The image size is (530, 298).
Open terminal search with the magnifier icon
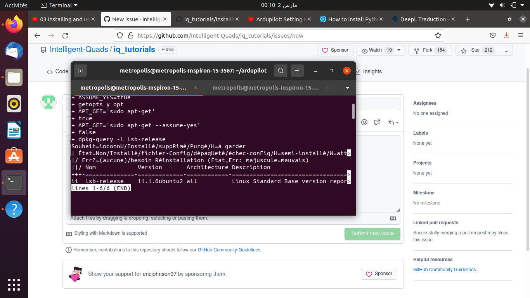tap(281, 70)
